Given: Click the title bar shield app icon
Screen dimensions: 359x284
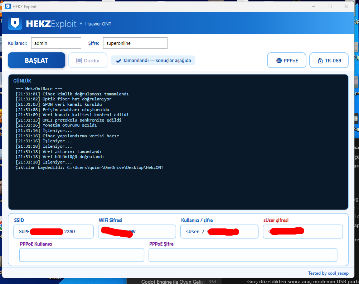Looking at the screenshot, I should click(x=8, y=6).
